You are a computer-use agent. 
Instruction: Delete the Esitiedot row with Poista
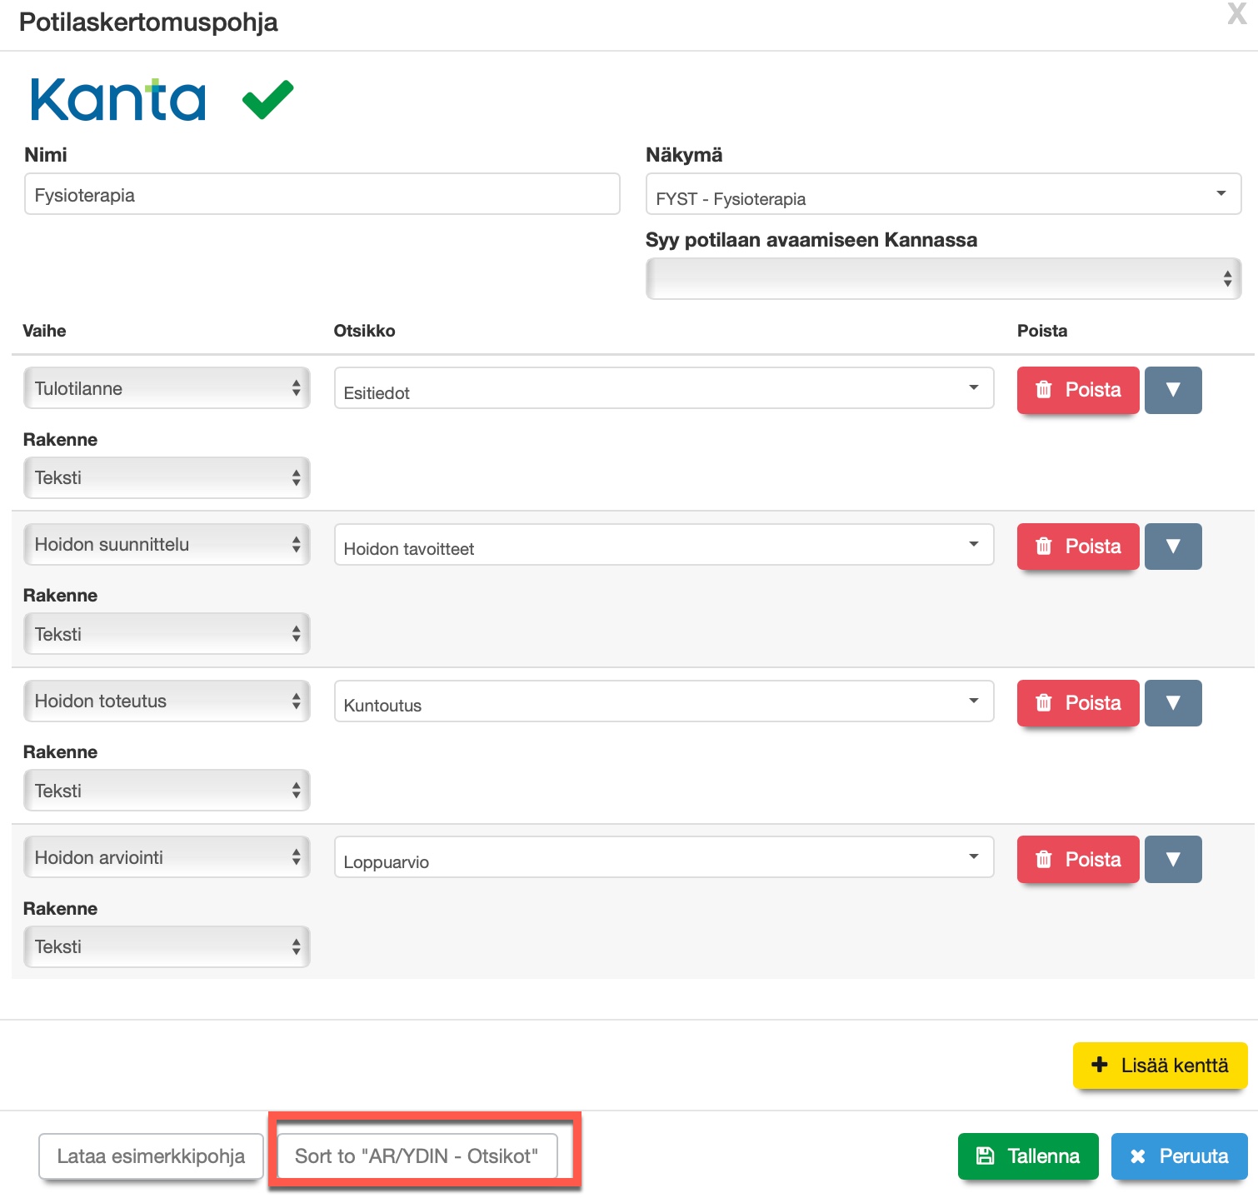[1077, 390]
